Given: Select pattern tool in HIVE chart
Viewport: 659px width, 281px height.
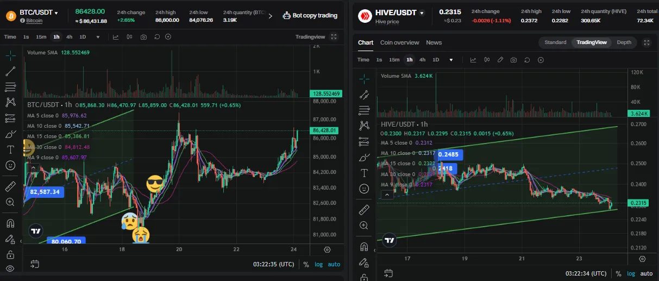Looking at the screenshot, I should click(365, 126).
